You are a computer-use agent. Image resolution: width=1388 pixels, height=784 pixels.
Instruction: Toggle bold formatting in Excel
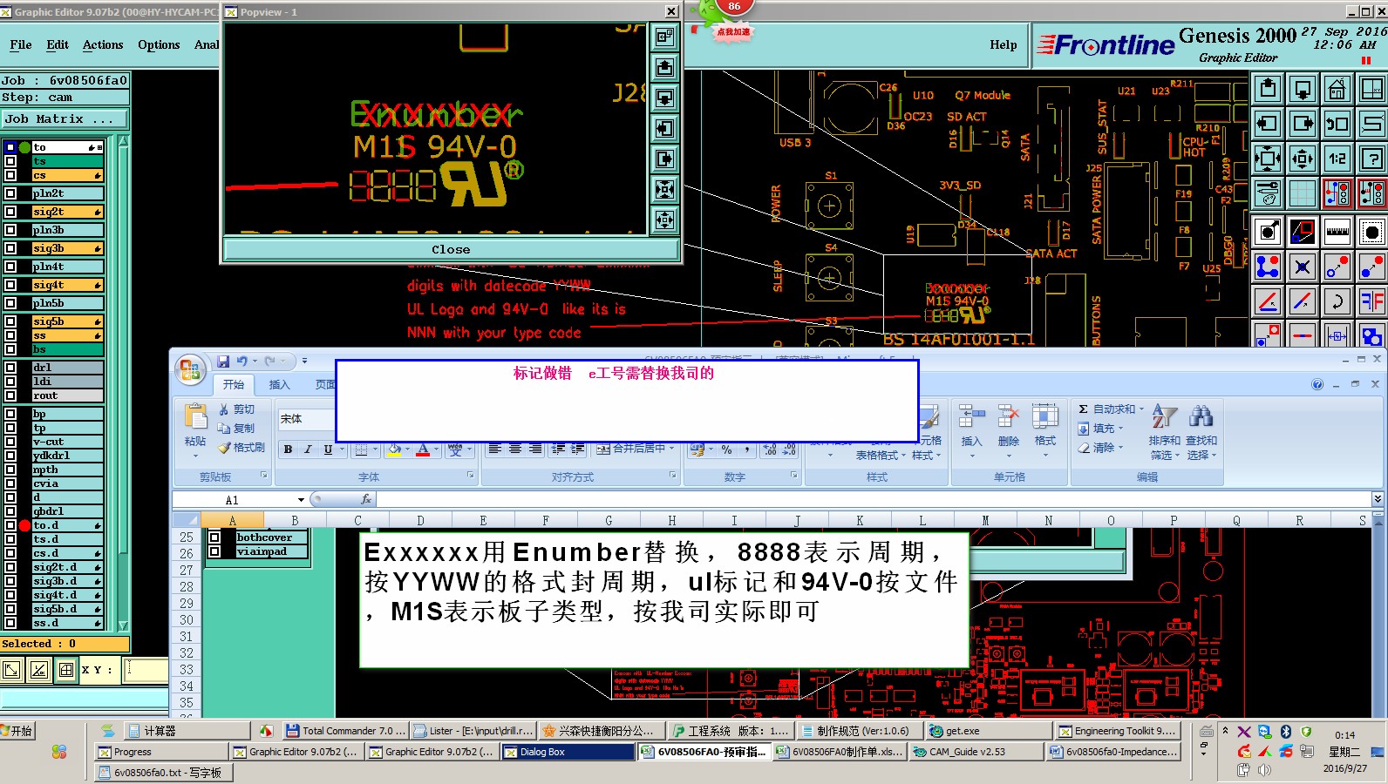point(288,449)
